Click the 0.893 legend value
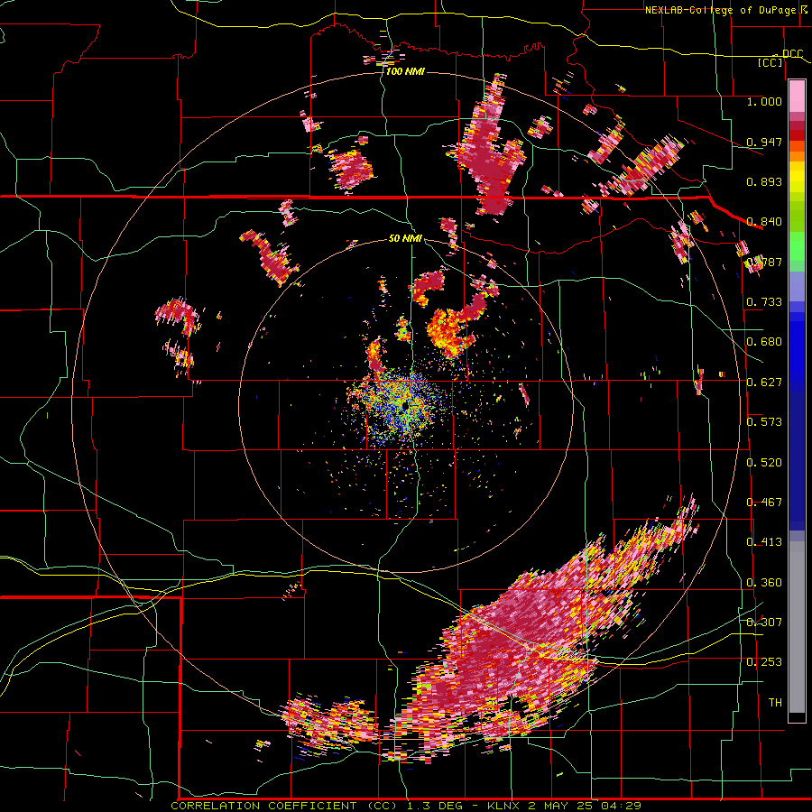Image resolution: width=812 pixels, height=812 pixels. pyautogui.click(x=764, y=181)
